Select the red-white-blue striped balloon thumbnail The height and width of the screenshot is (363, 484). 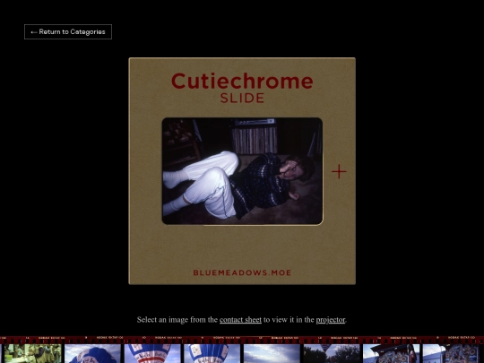(152, 354)
